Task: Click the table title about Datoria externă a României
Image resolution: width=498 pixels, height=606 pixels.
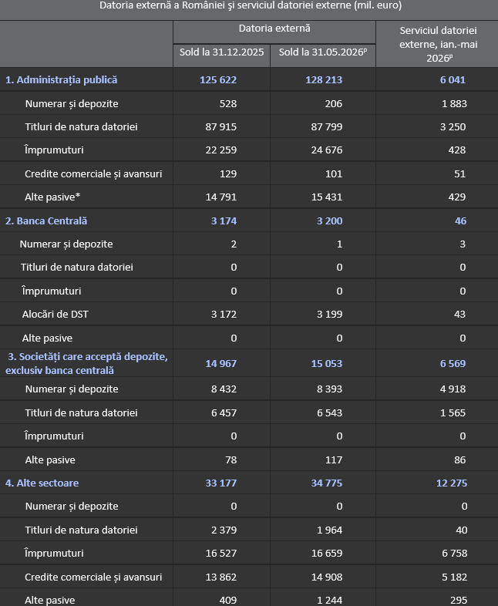Action: point(251,5)
